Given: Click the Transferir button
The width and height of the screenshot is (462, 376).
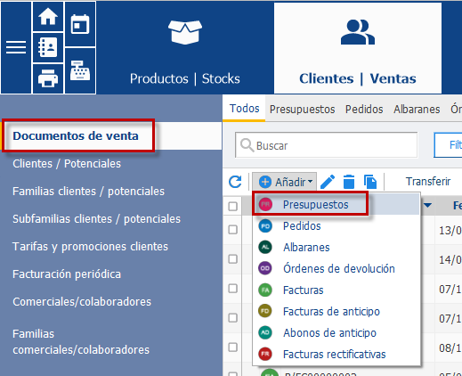Looking at the screenshot, I should point(428,182).
